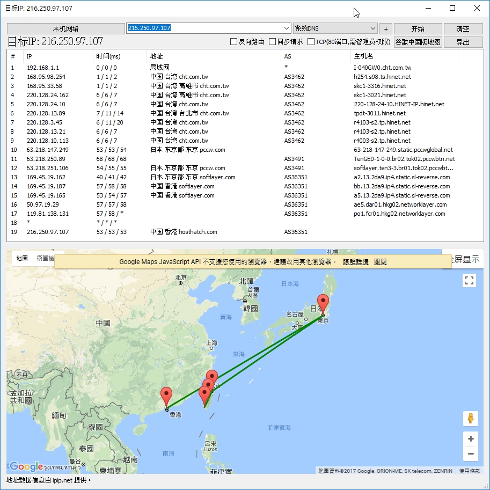Click 使用條款 link on map
This screenshot has width=490, height=490.
click(x=470, y=471)
